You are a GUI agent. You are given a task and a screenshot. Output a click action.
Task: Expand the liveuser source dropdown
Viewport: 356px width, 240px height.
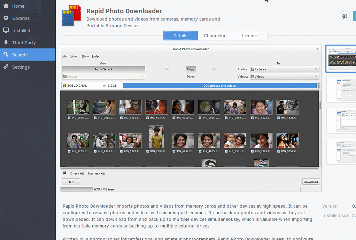click(103, 77)
